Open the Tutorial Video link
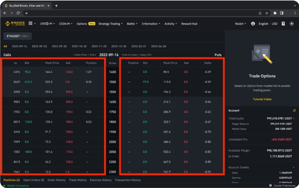This screenshot has height=188, width=299. [262, 99]
